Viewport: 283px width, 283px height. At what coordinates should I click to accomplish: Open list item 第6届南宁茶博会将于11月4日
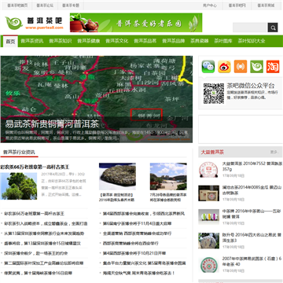pyautogui.click(x=137, y=223)
